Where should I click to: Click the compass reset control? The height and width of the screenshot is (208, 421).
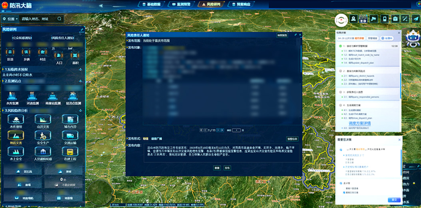[341, 20]
